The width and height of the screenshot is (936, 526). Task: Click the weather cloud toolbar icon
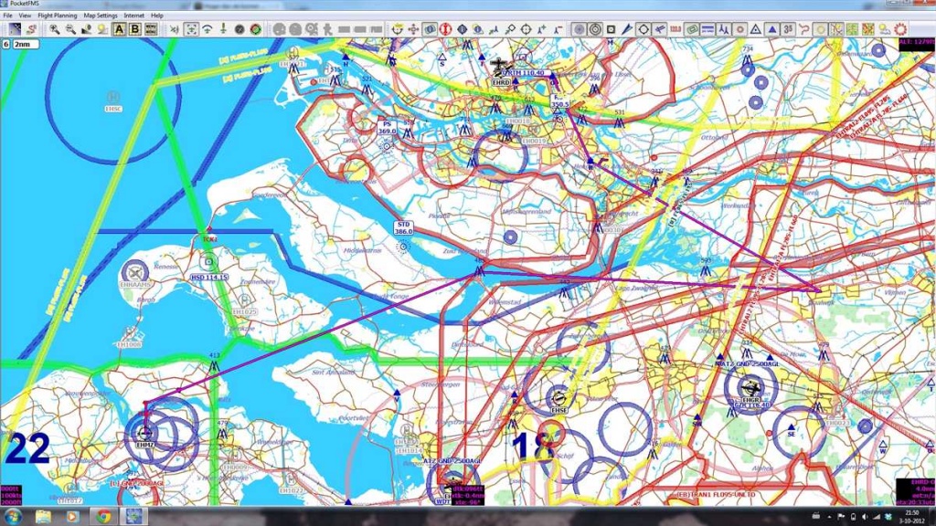pos(884,29)
